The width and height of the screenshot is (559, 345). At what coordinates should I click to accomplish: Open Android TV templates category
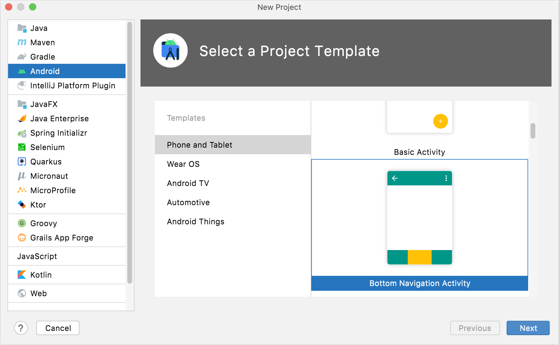[233, 183]
